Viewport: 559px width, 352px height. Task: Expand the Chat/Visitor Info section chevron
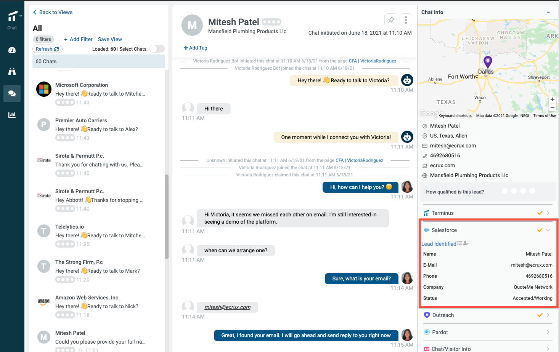[x=548, y=349]
